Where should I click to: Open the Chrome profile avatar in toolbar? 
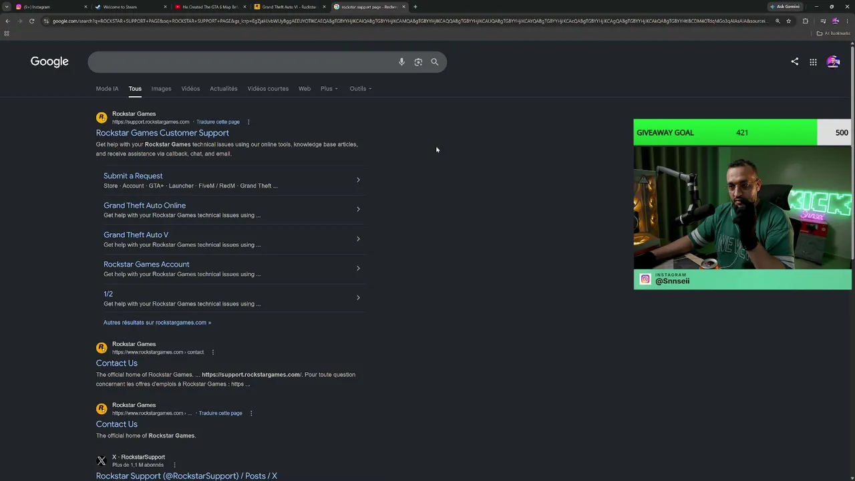click(836, 21)
